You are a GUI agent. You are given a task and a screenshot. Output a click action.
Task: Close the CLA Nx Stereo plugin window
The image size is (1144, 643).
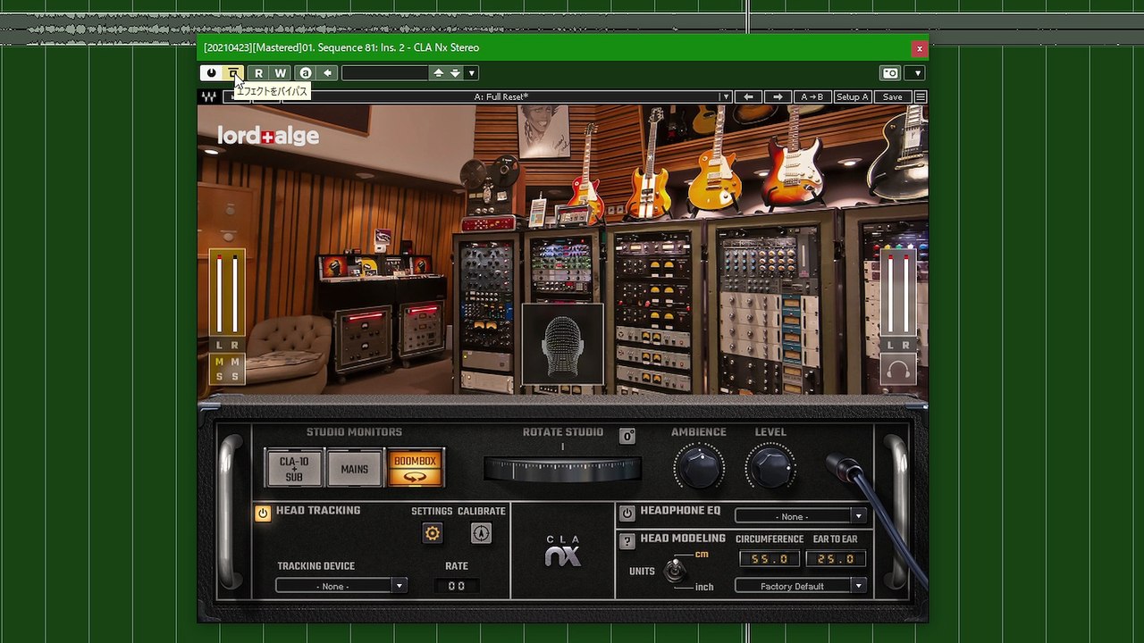(919, 48)
